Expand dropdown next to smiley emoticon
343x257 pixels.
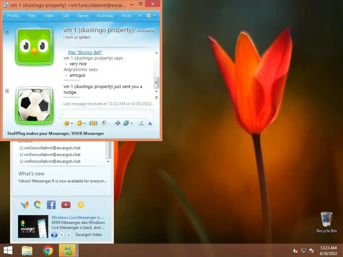click(x=72, y=123)
